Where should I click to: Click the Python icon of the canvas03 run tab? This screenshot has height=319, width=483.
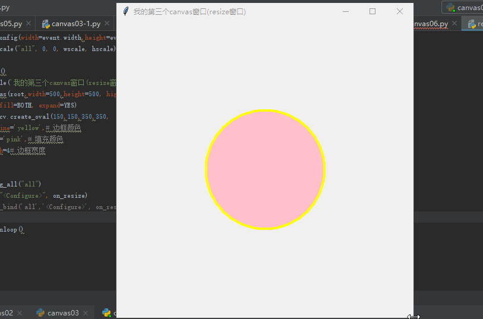40,313
